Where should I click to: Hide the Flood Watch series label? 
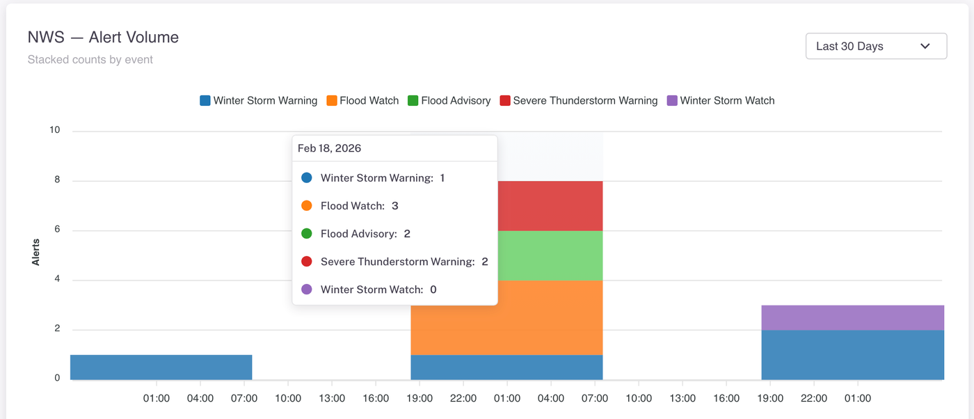[369, 101]
